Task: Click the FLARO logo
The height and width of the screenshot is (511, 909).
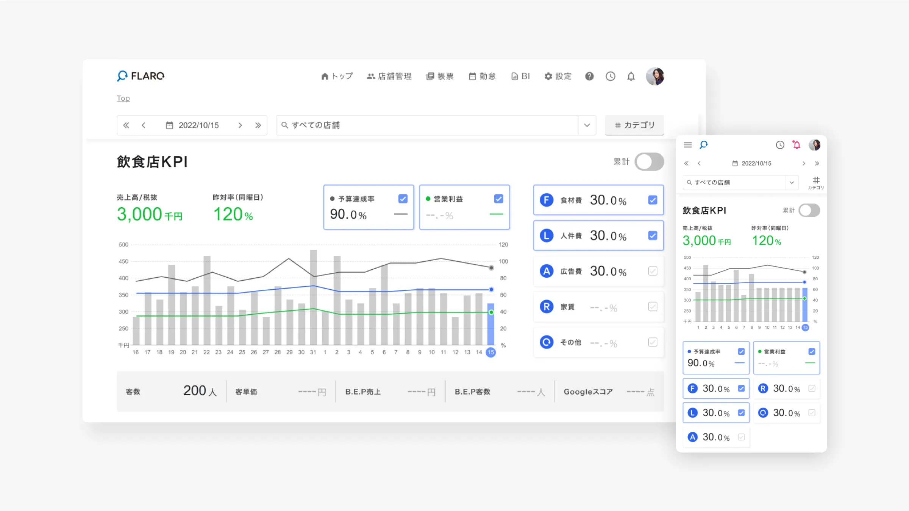Action: tap(141, 76)
